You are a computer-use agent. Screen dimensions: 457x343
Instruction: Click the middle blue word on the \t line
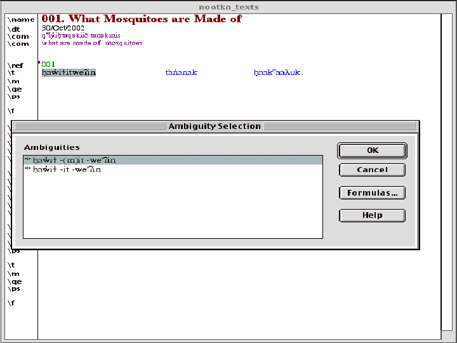pos(182,73)
